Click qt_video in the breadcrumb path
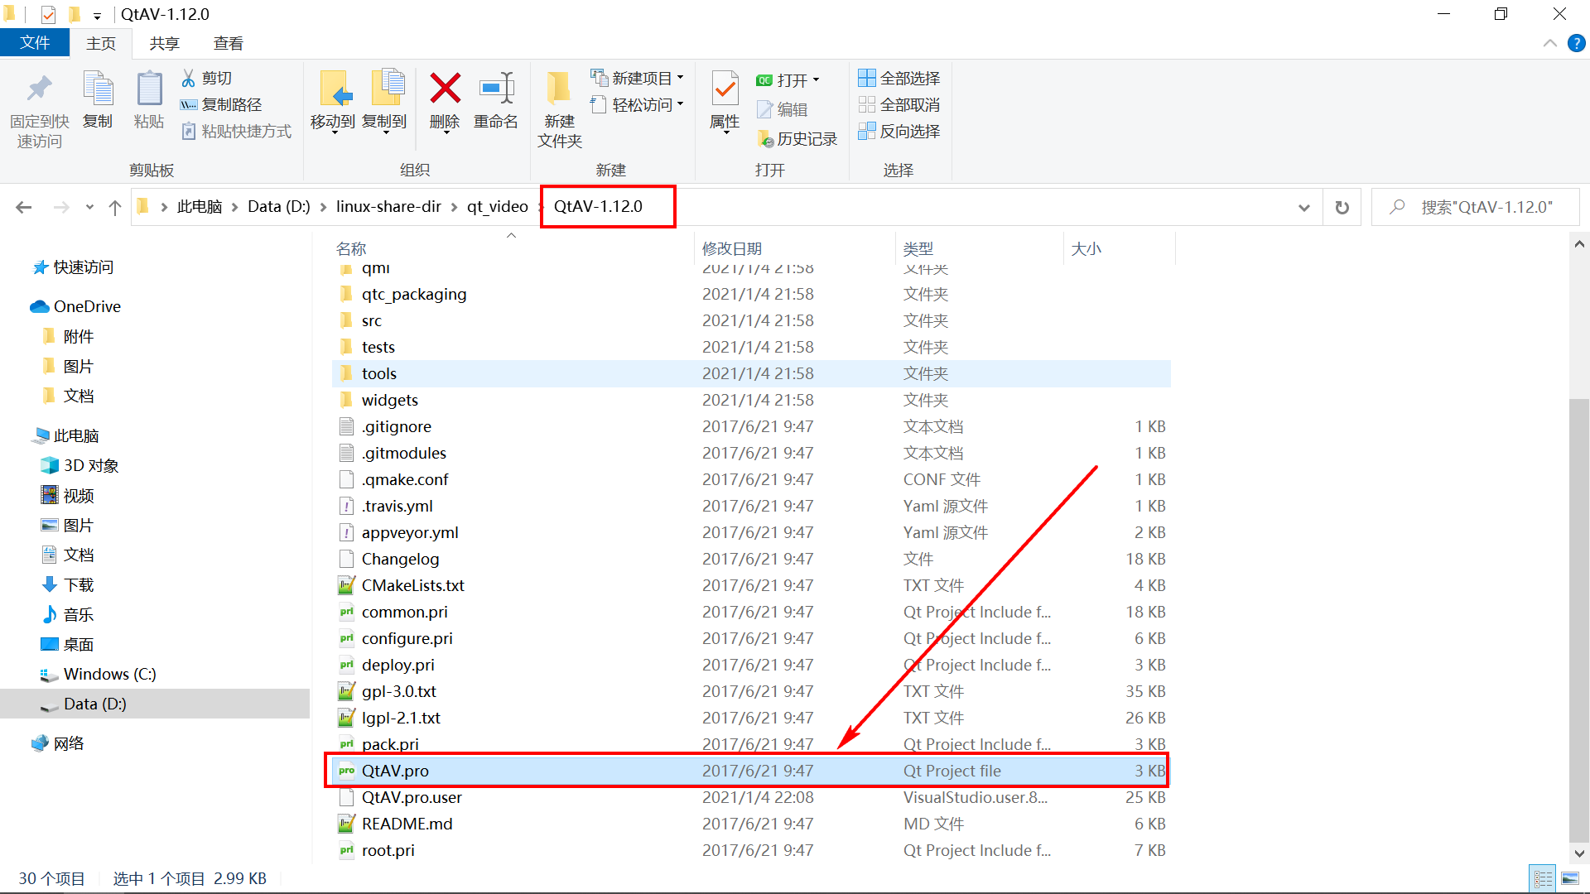 coord(497,207)
